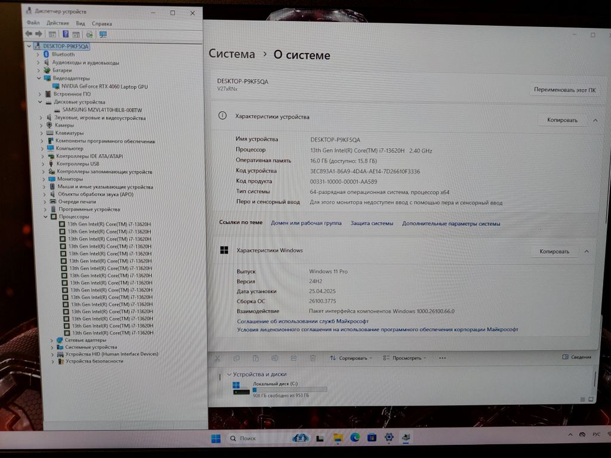611x458 pixels.
Task: Click the blue Help icon in the toolbar
Action: pyautogui.click(x=66, y=34)
